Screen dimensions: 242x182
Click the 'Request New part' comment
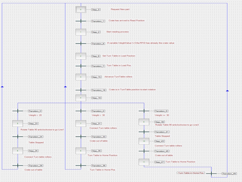click(x=120, y=9)
